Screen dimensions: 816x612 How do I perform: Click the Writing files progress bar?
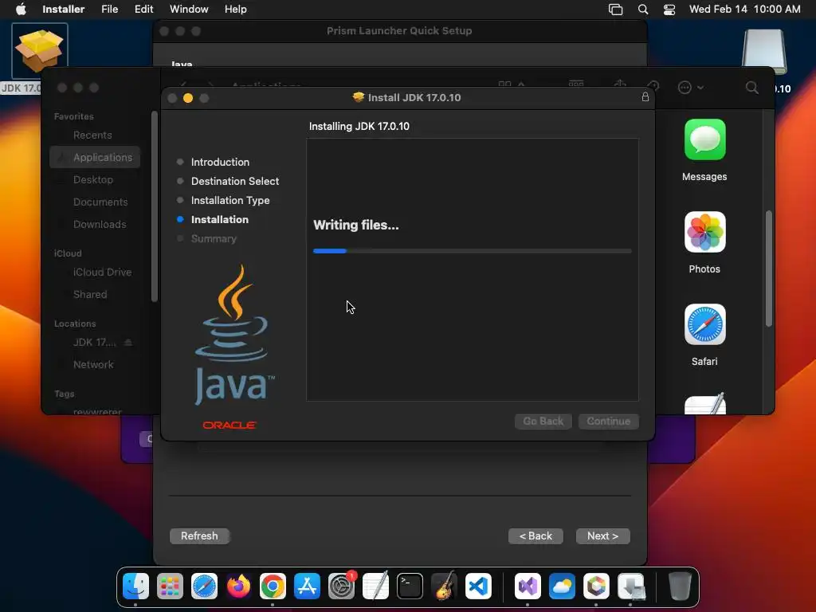[472, 251]
